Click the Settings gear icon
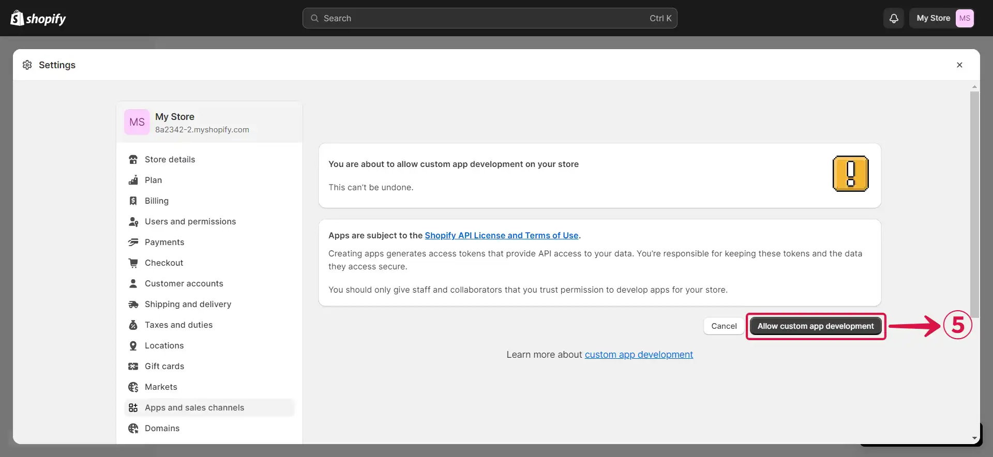Screen dimensions: 993x457 (x=27, y=65)
